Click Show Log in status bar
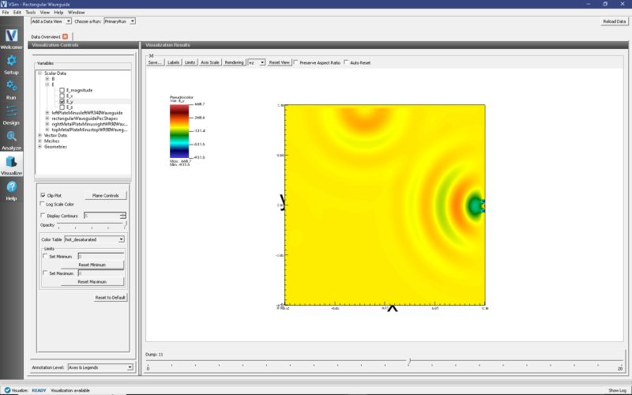Image resolution: width=632 pixels, height=395 pixels. pos(618,390)
